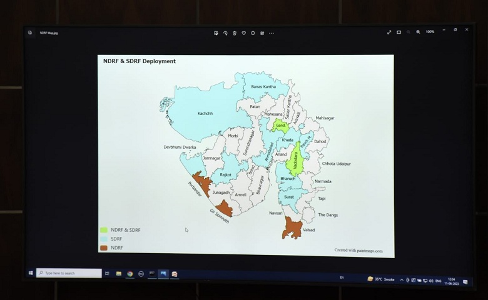Click the photo icon beside NDRF Map.jpg title
Image resolution: width=488 pixels, height=300 pixels.
[30, 32]
